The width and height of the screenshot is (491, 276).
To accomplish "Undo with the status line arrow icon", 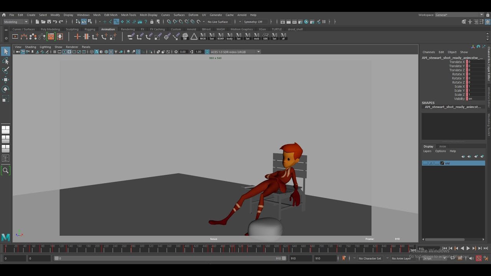I will pos(55,22).
